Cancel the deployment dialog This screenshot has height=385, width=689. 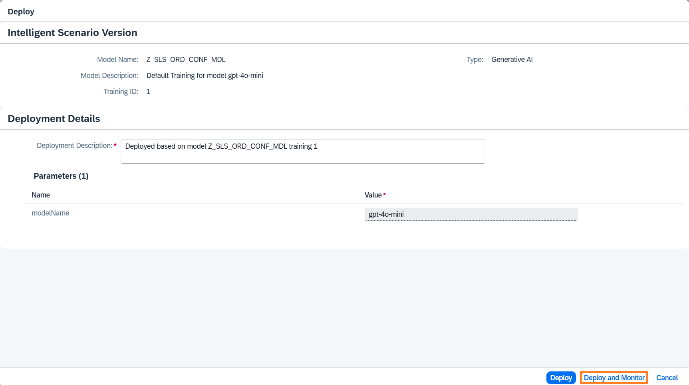click(x=667, y=378)
